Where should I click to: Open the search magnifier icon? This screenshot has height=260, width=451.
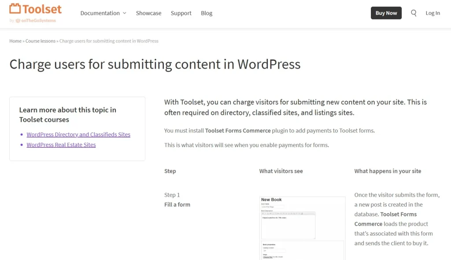(x=414, y=13)
